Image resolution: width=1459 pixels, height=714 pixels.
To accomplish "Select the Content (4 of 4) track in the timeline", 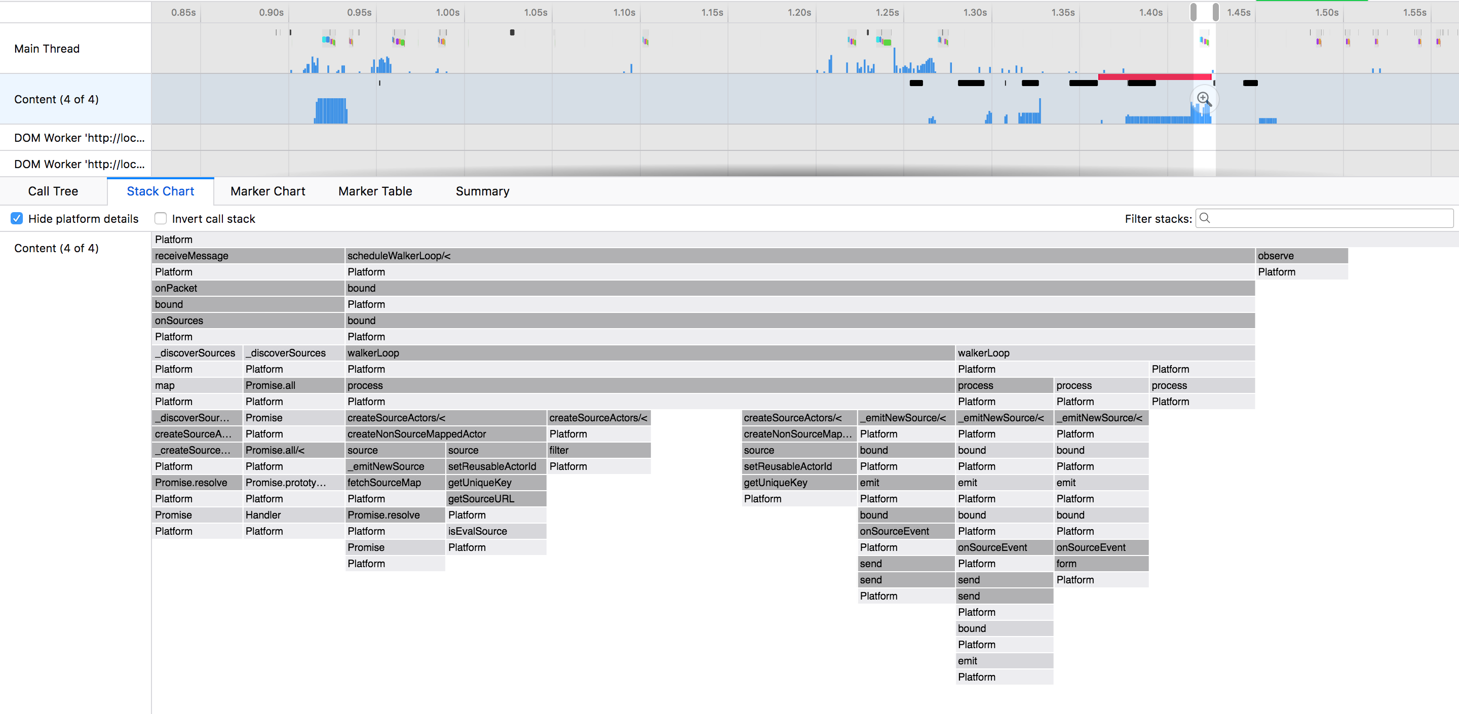I will pyautogui.click(x=56, y=99).
